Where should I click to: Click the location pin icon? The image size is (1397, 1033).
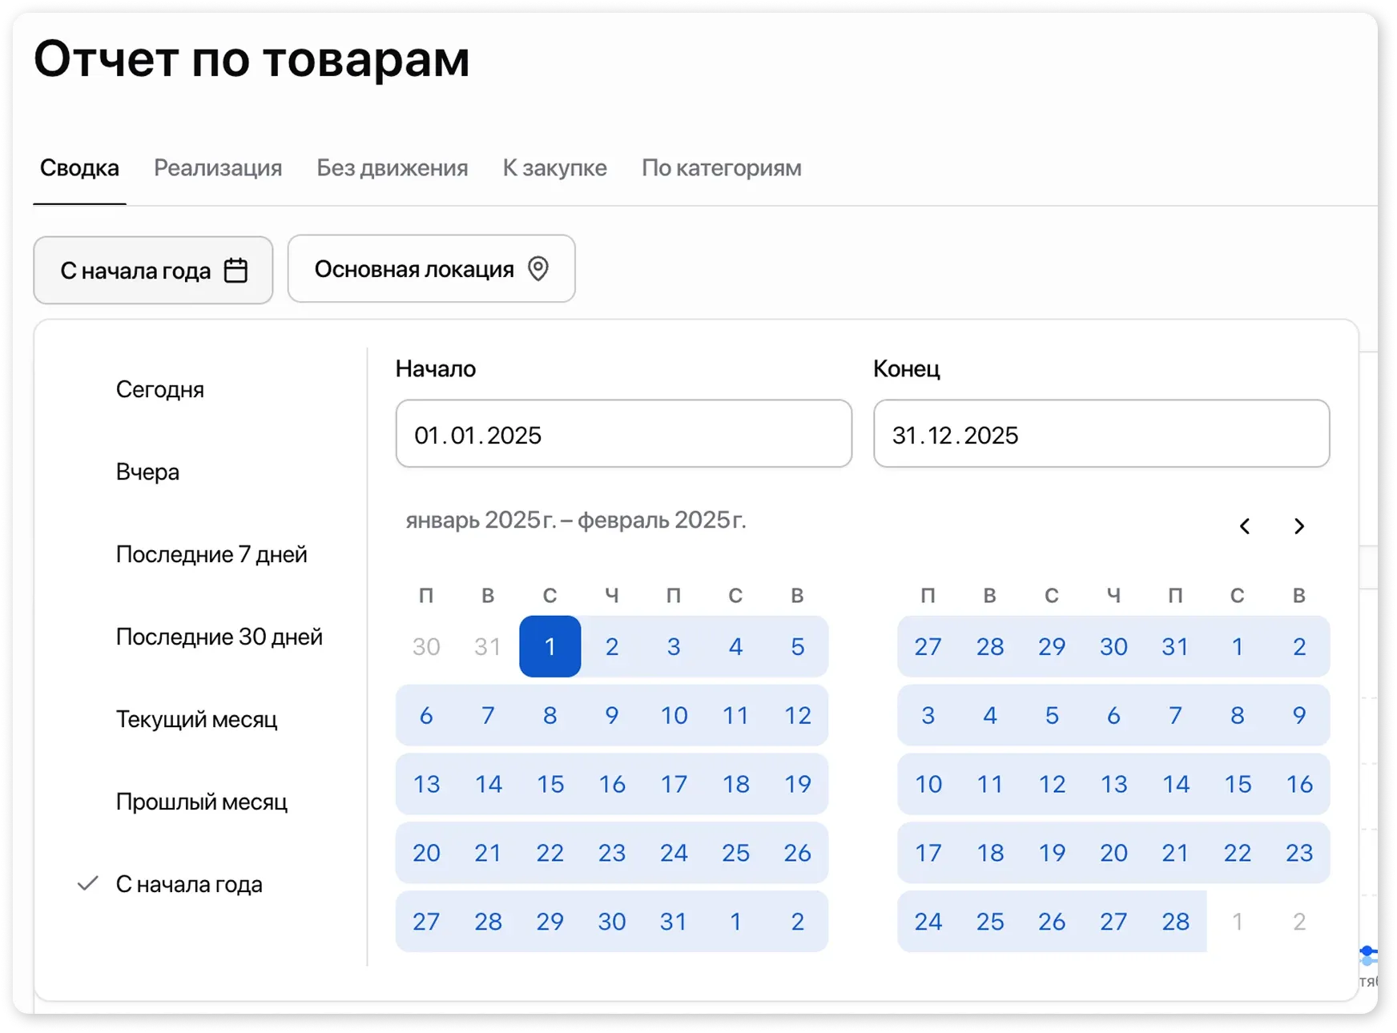tap(538, 269)
